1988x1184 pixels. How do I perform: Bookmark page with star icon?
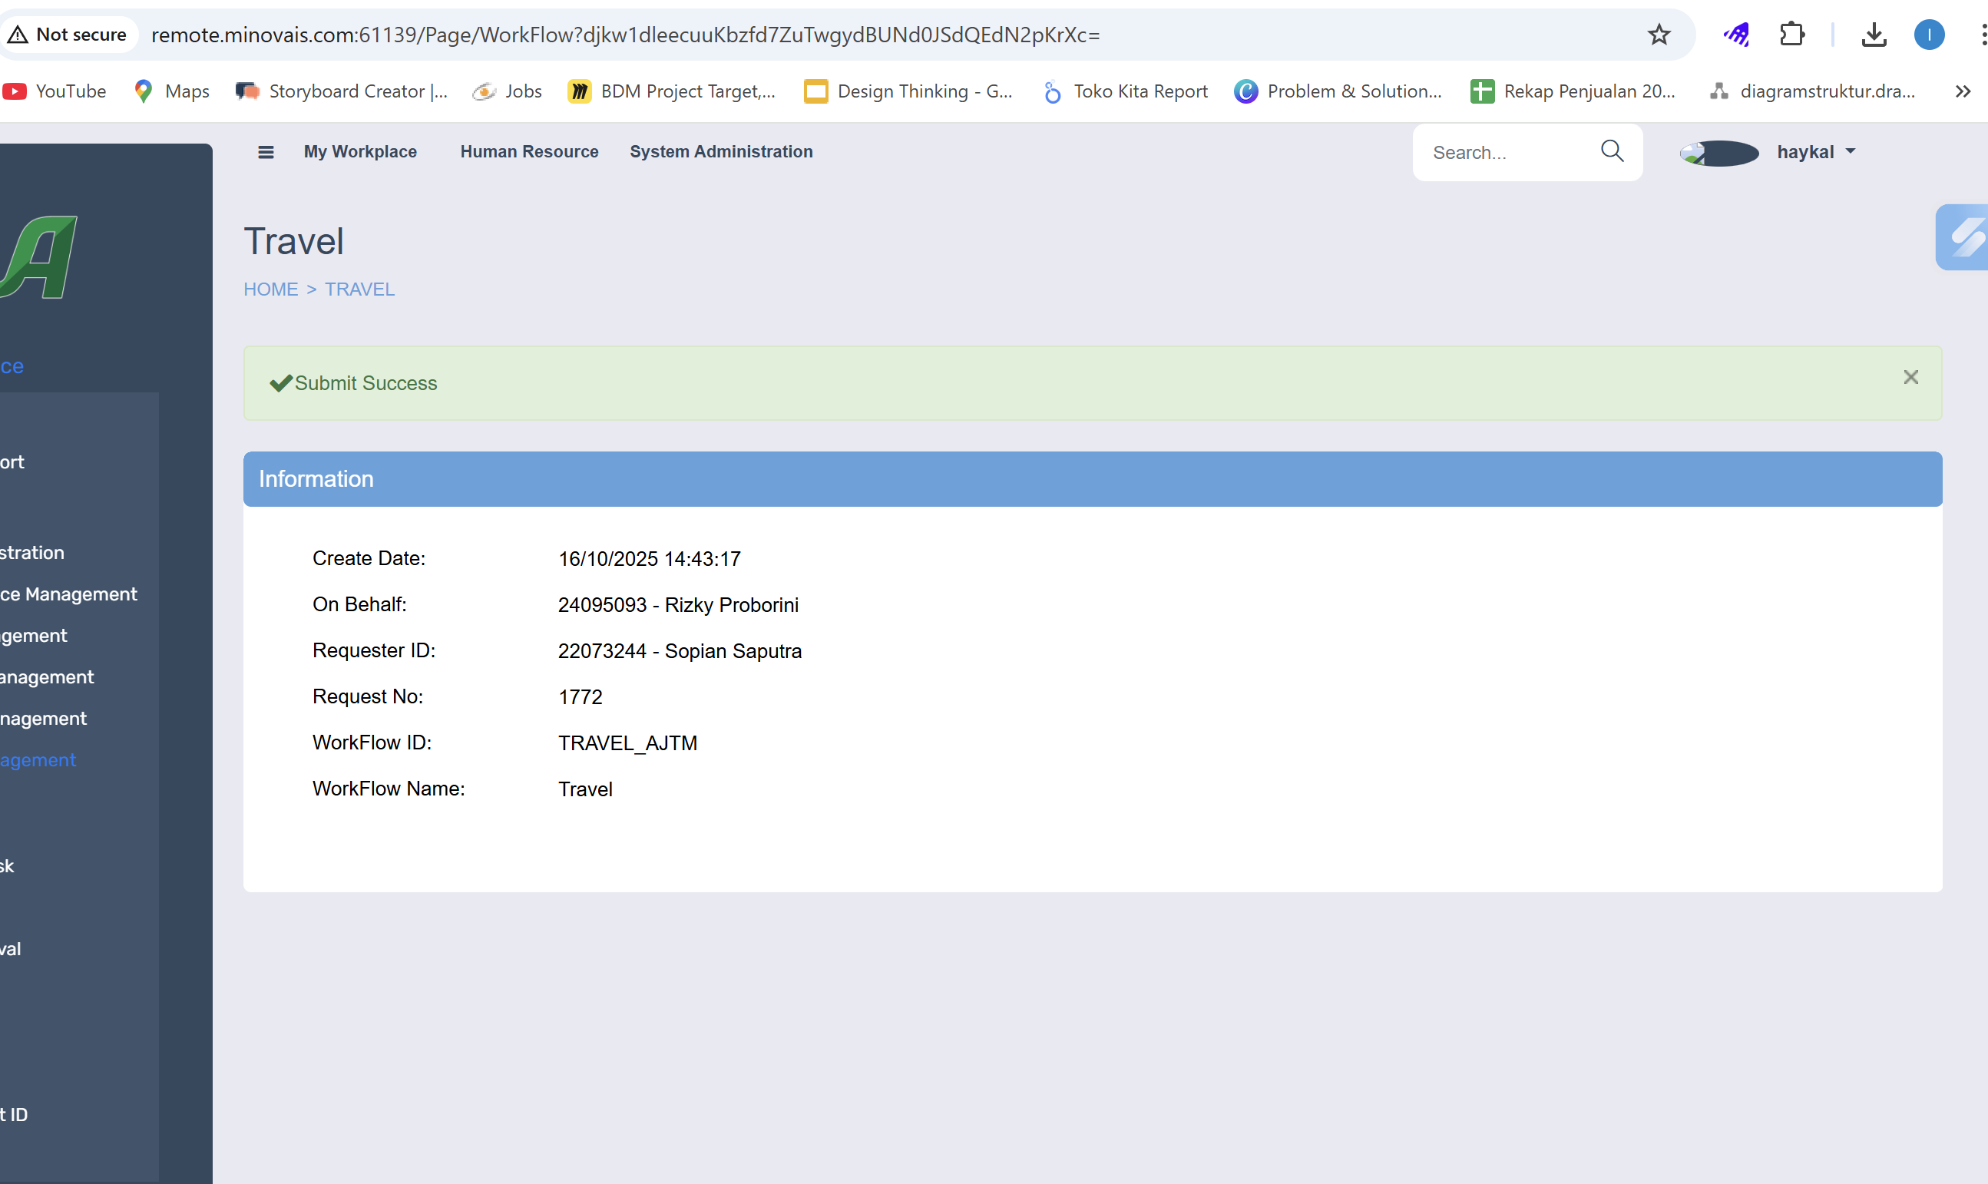tap(1659, 35)
